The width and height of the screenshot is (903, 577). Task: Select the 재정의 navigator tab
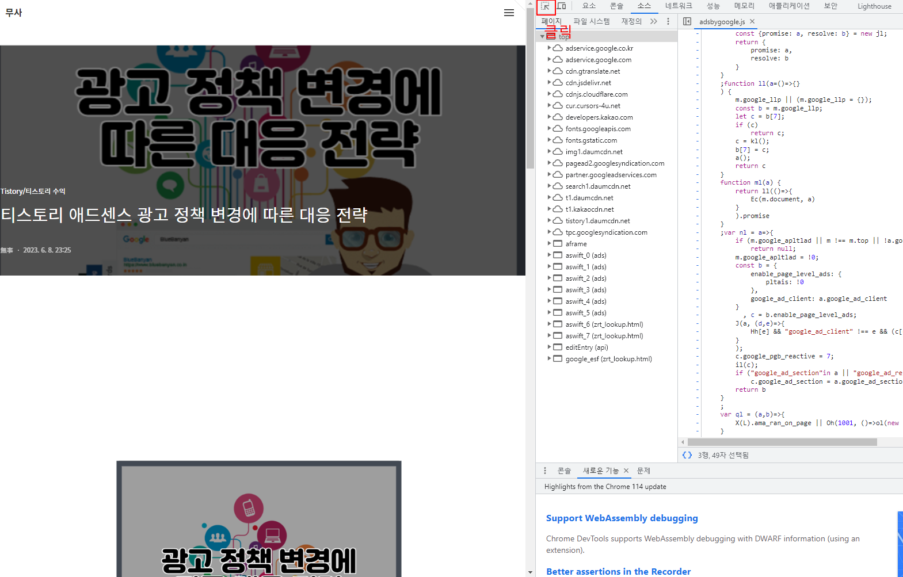[x=631, y=21]
